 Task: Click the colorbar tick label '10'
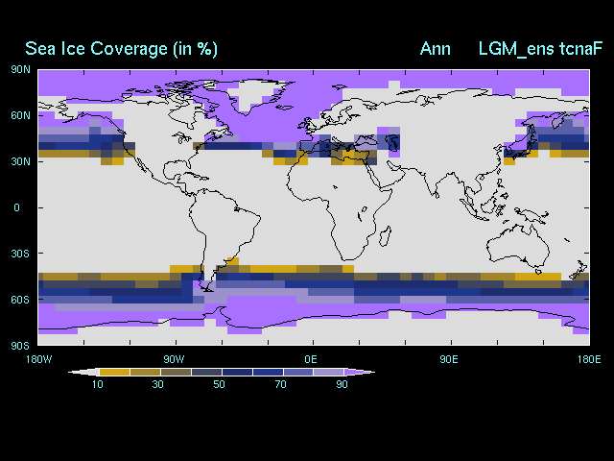click(98, 384)
